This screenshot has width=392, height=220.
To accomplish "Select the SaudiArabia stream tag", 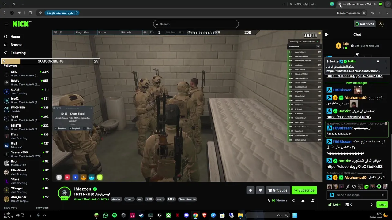I will (x=187, y=199).
